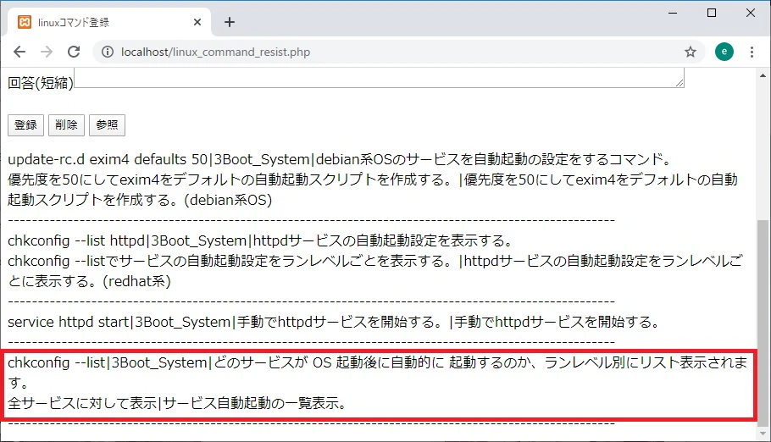The image size is (771, 442).
Task: Click text '全サービスに対して表示'
Action: [x=82, y=403]
